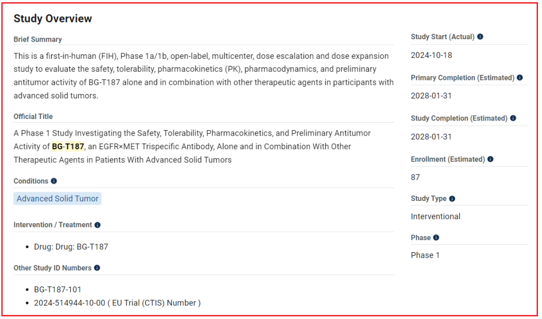
Task: Open the Intervention / Treatment info tooltip
Action: pos(97,225)
